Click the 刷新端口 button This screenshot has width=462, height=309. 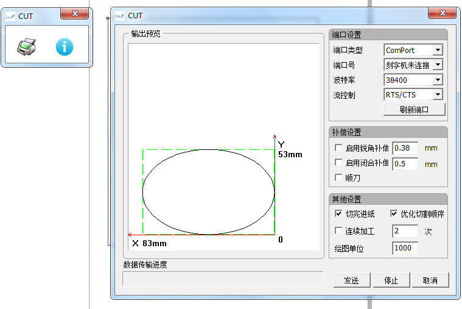point(415,110)
